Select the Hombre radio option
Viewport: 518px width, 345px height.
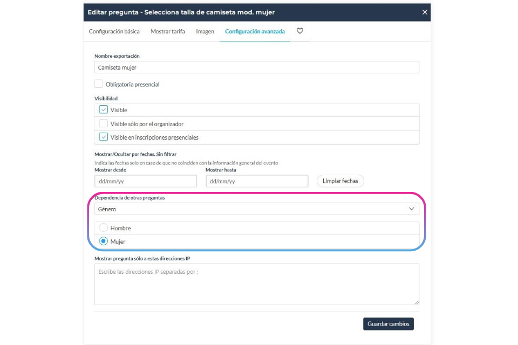[104, 228]
